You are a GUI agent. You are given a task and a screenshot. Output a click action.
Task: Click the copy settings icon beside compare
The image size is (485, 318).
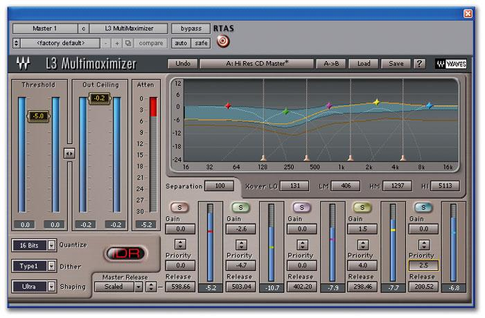point(128,43)
